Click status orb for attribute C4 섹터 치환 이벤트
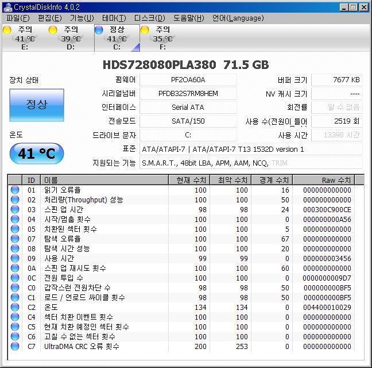This screenshot has height=368, width=372. [15, 317]
